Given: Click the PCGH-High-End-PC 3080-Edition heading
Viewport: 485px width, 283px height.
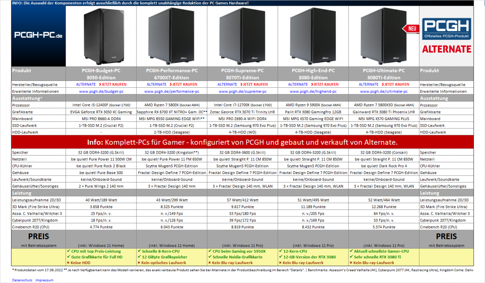Looking at the screenshot, I should click(x=313, y=74).
